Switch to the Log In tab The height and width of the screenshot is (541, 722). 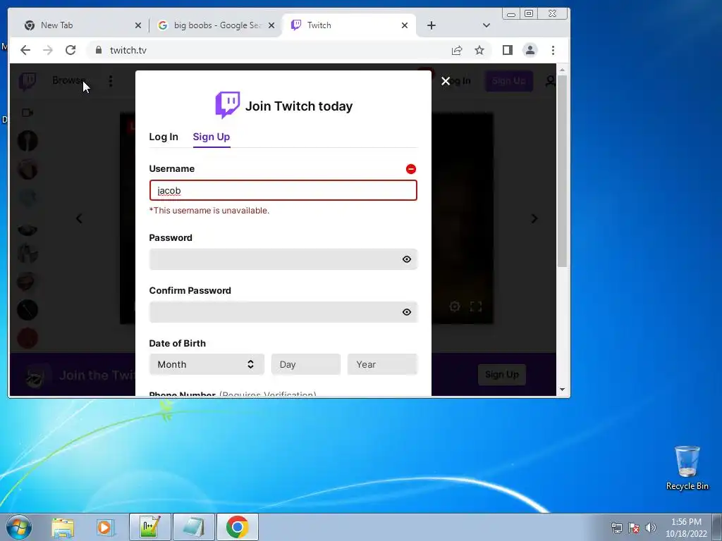point(164,137)
